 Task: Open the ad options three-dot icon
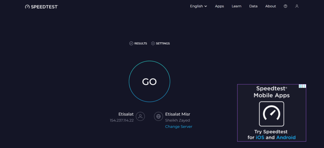point(304,86)
